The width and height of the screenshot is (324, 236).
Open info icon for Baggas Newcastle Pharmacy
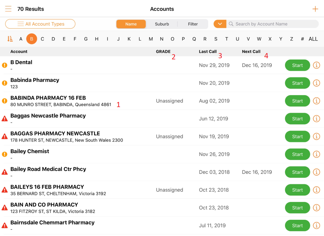(316, 119)
